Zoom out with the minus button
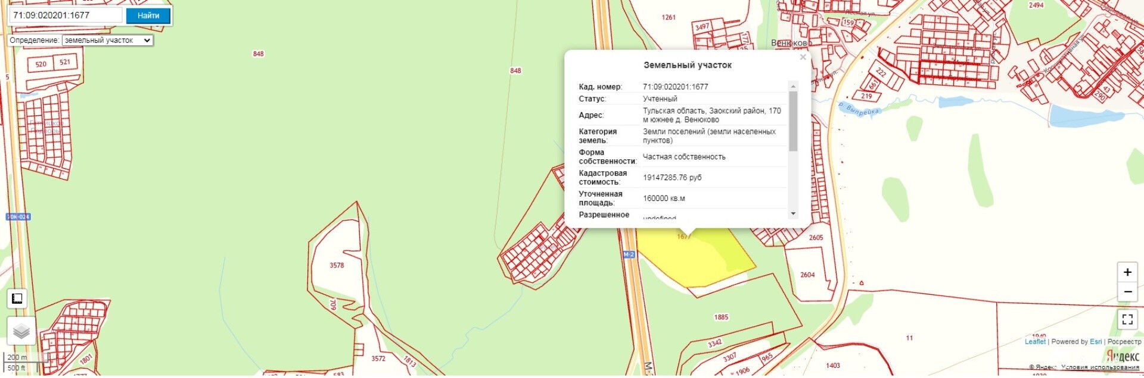This screenshot has width=1144, height=378. (1127, 292)
